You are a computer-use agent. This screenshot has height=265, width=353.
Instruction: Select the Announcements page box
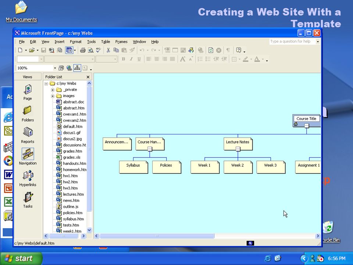tap(117, 144)
